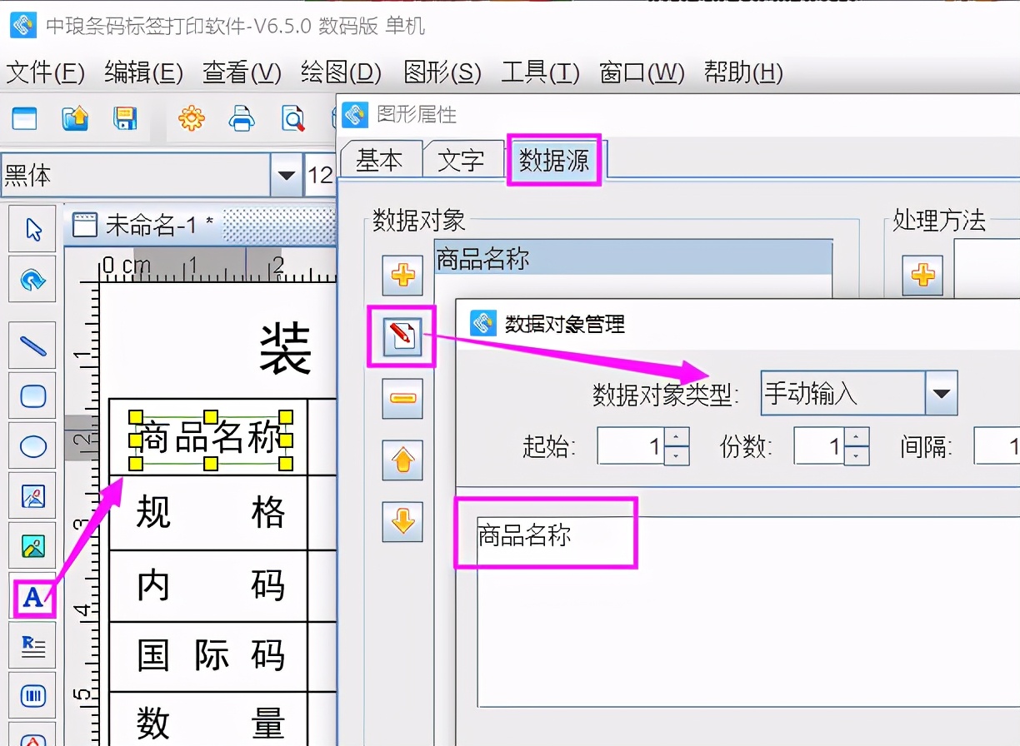Open the 工具 menu
Screen dimensions: 1020x746
point(540,73)
